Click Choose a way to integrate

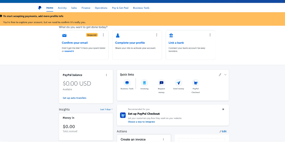(141, 122)
